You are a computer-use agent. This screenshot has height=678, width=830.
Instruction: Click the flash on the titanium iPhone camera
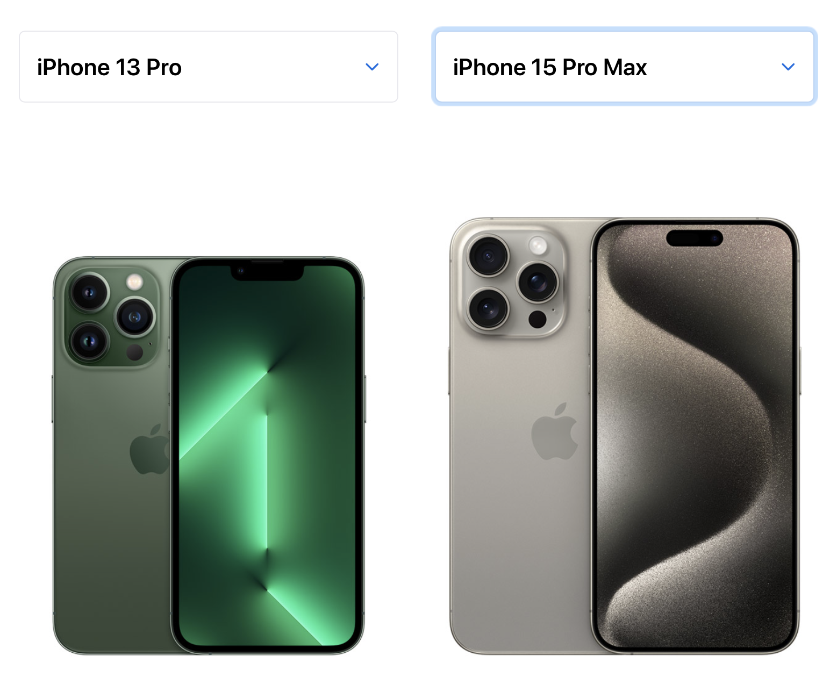pyautogui.click(x=538, y=246)
